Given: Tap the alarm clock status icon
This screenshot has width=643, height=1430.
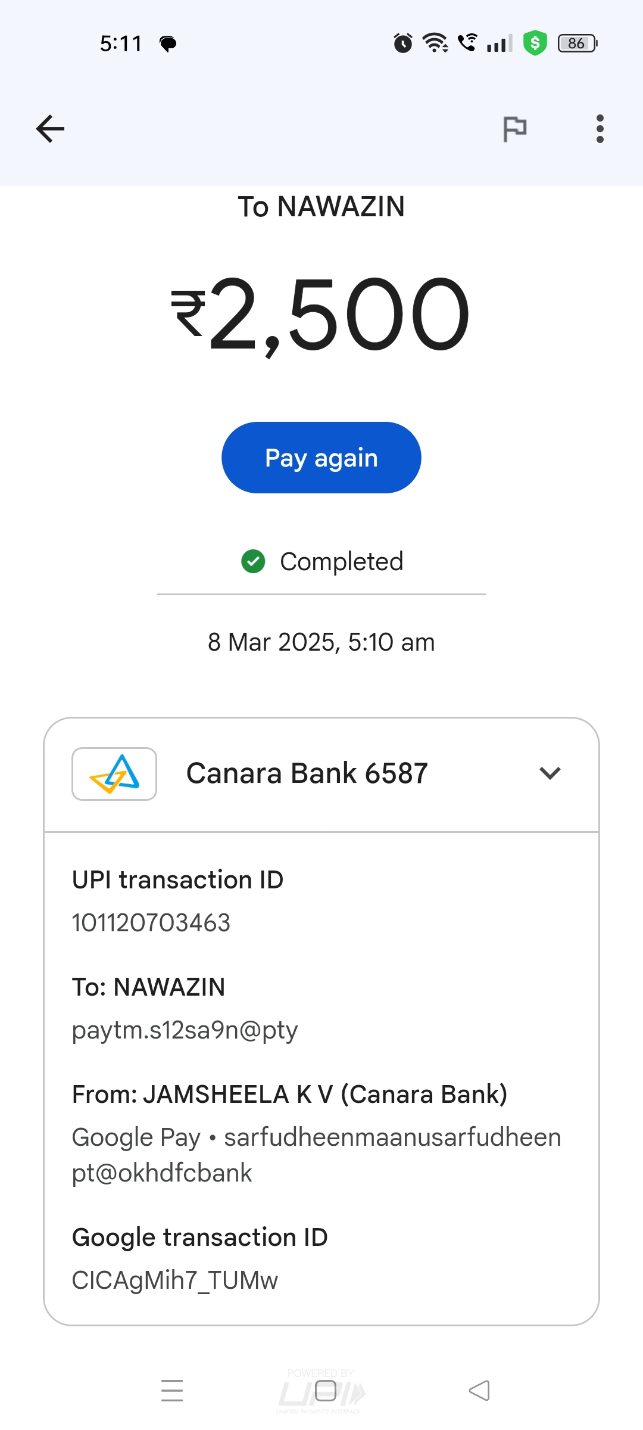Looking at the screenshot, I should [x=403, y=43].
